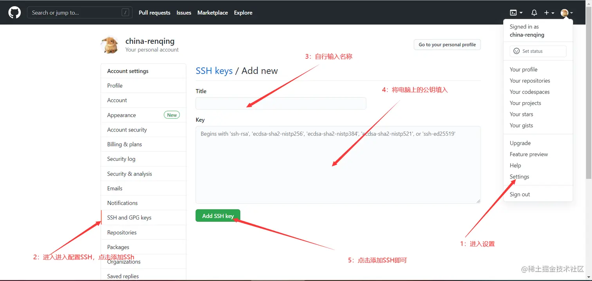Screen dimensions: 592x281
Task: Click Go to your personal profile button
Action: coord(447,45)
